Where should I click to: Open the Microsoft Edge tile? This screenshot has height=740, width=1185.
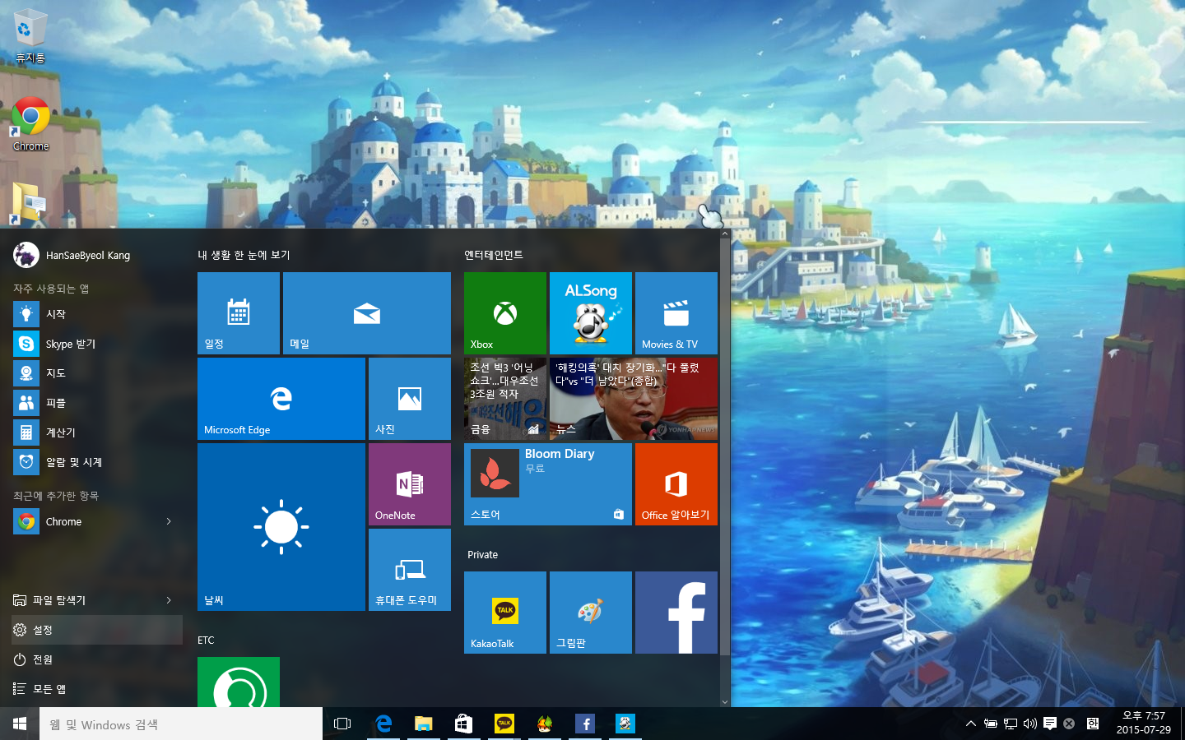point(281,399)
